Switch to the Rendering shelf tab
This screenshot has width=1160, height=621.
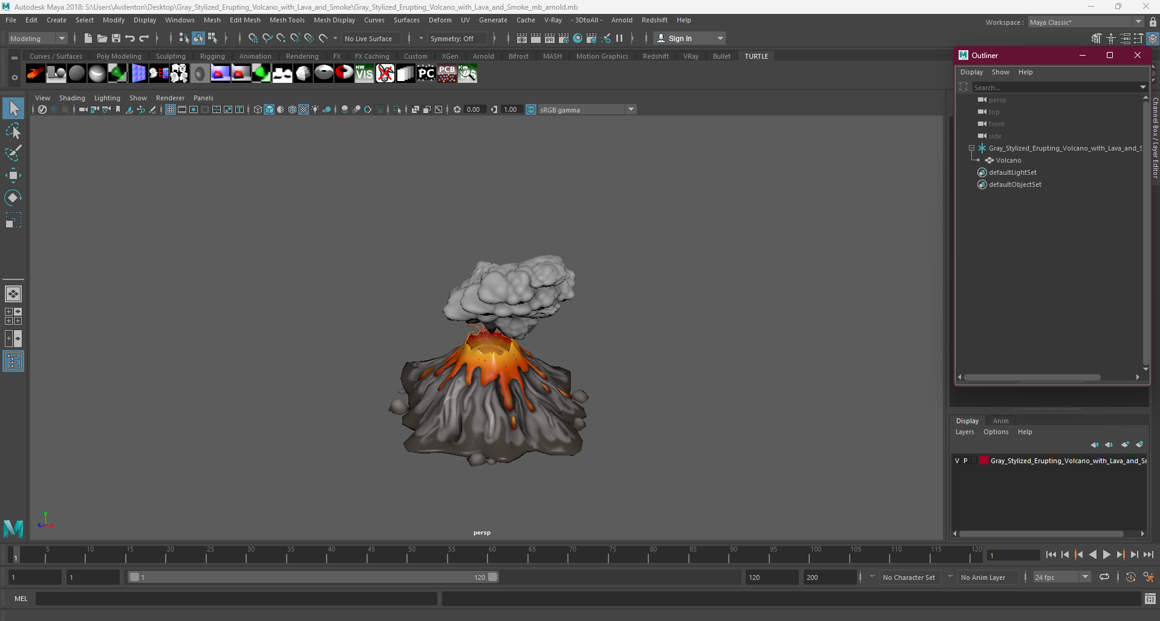coord(302,56)
